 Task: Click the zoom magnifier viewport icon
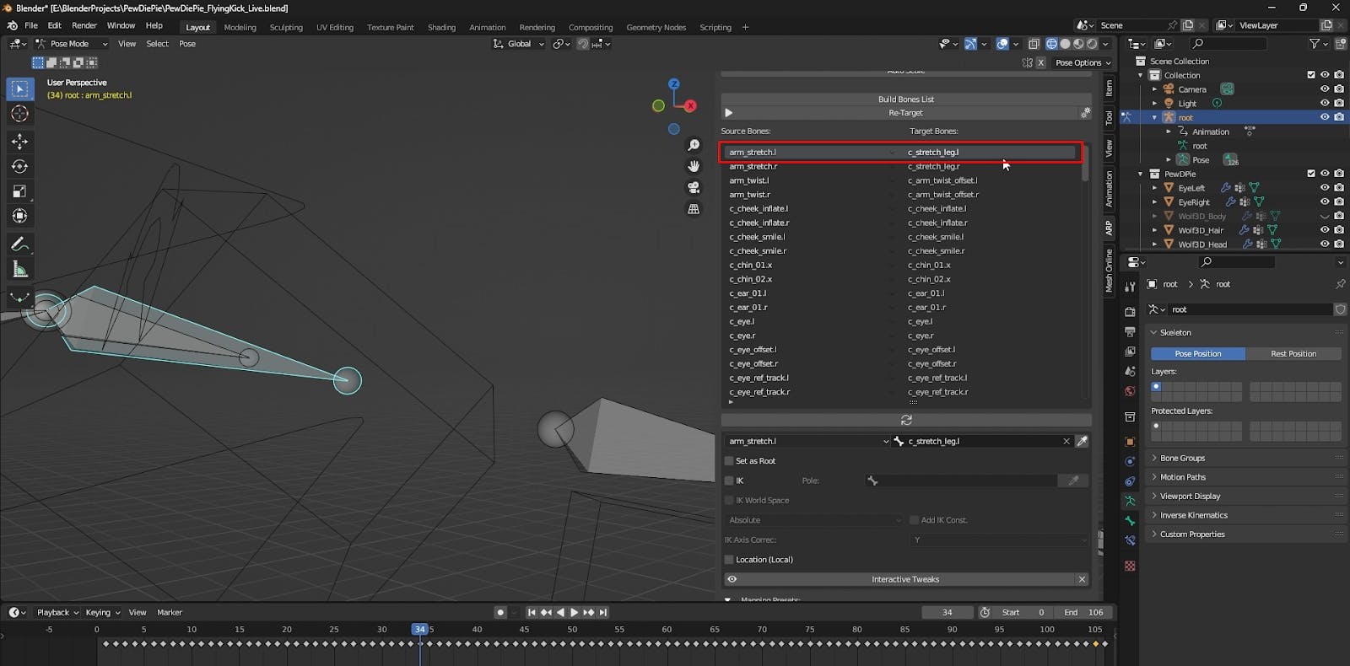click(694, 146)
